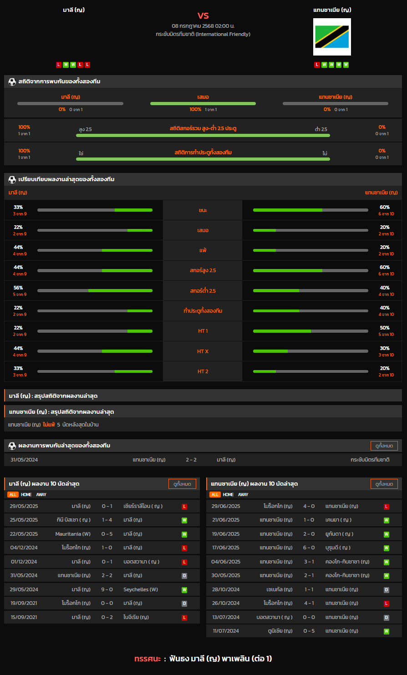This screenshot has height=675, width=407.
Task: Click L badge for 15/09/2021 Mali match
Action: [x=184, y=618]
